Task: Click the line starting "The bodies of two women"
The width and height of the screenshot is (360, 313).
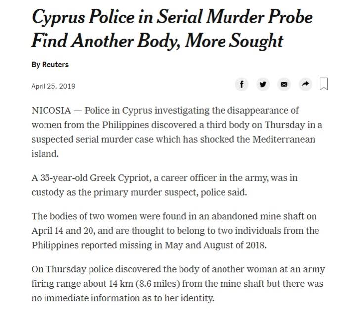Action: pyautogui.click(x=174, y=216)
